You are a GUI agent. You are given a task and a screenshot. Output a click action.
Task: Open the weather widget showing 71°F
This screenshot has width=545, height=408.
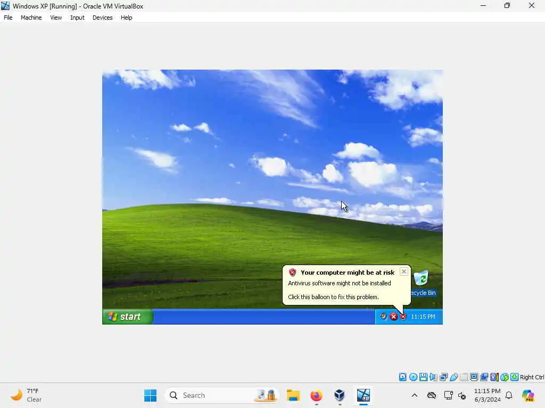click(27, 395)
